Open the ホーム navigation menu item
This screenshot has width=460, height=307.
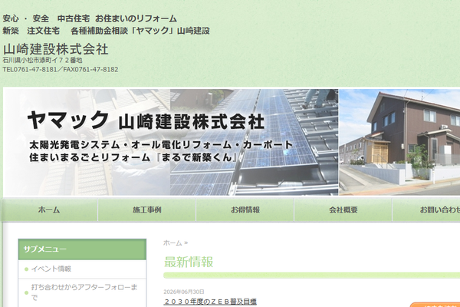click(x=49, y=210)
